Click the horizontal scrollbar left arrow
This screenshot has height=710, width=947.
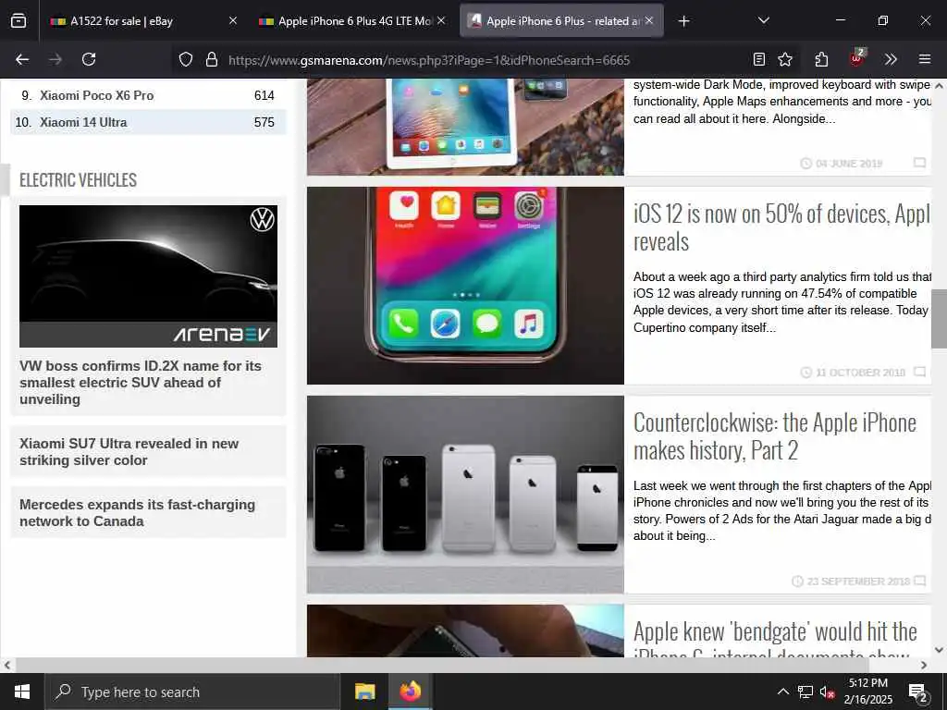6,666
